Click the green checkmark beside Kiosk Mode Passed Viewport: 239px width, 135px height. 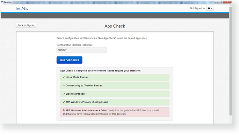[63, 77]
